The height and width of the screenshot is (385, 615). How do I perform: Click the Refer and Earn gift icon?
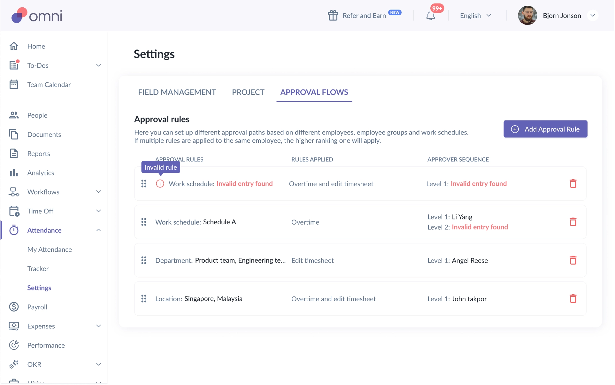pyautogui.click(x=333, y=15)
